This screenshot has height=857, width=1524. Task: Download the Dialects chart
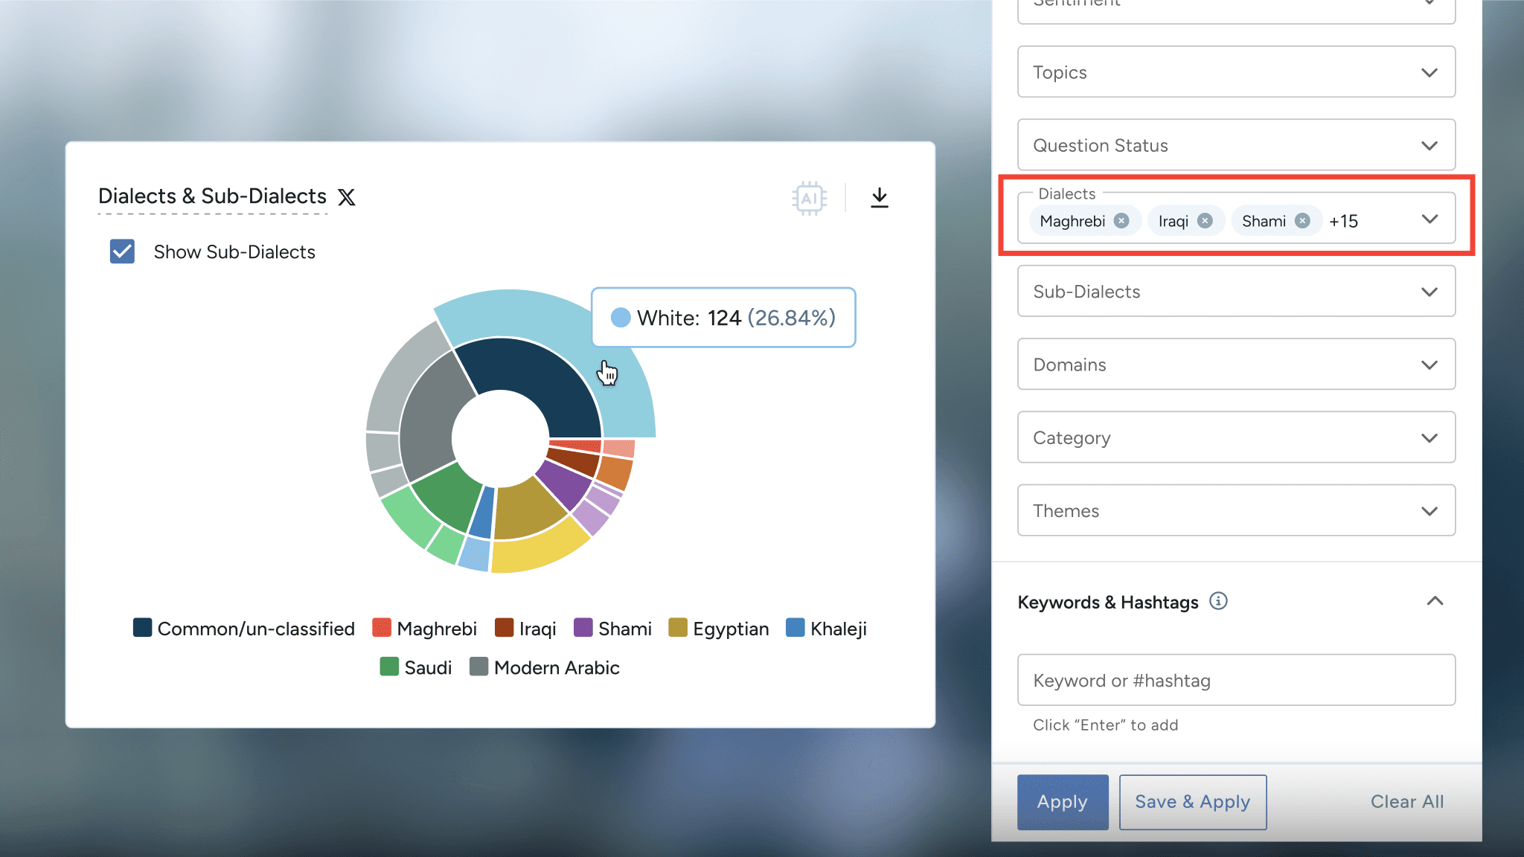click(x=879, y=198)
